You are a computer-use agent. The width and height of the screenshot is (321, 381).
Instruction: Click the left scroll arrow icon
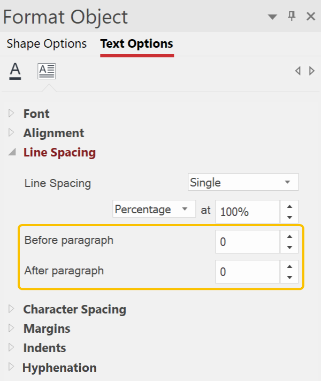click(298, 71)
